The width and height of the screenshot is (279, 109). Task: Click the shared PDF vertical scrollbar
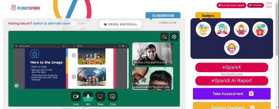(x=128, y=68)
